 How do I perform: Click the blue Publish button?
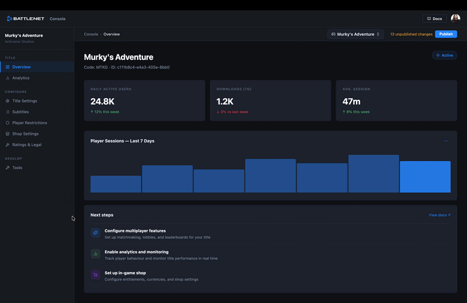tap(446, 34)
